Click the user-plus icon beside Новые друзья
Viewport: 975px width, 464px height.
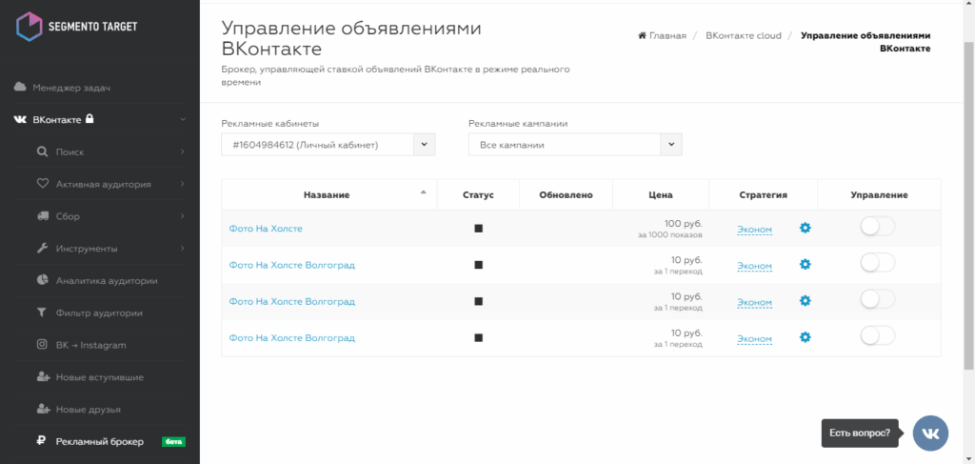click(x=43, y=410)
